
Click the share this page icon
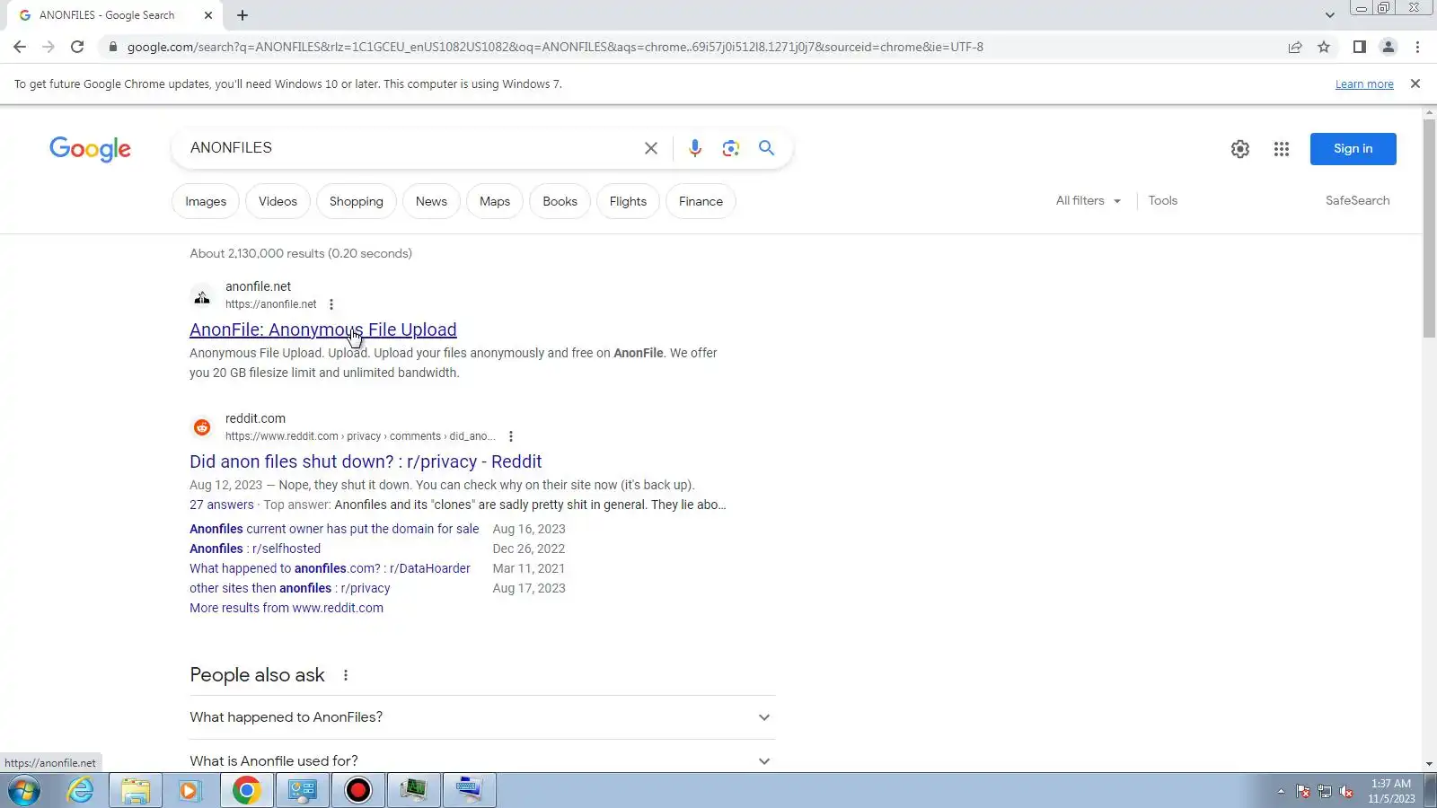pos(1295,47)
